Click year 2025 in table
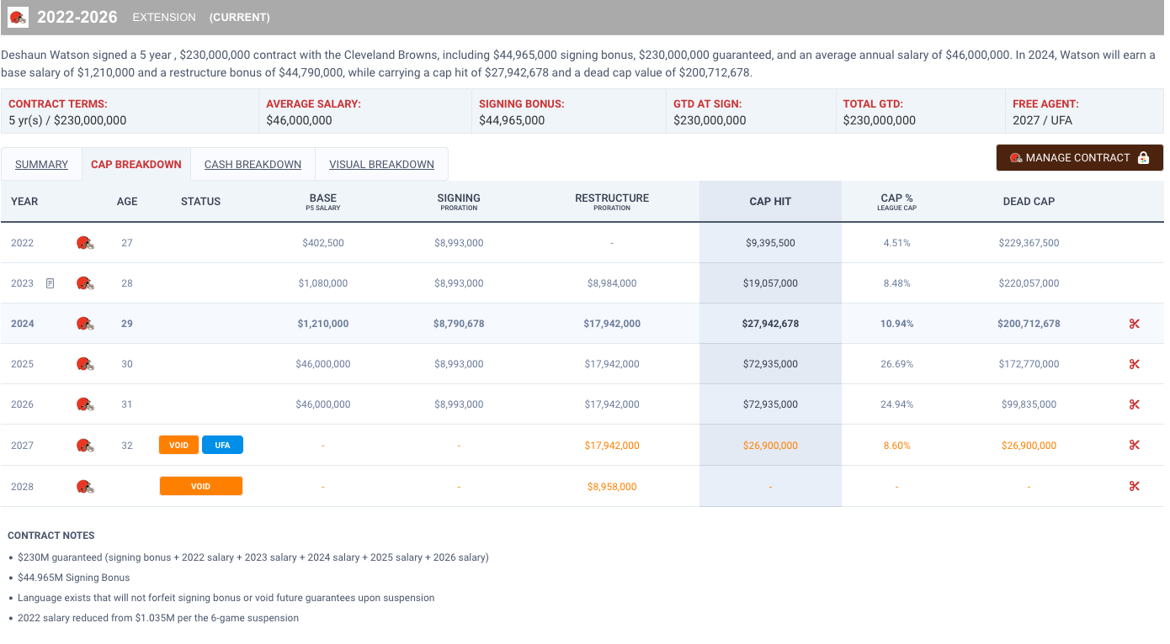Image resolution: width=1170 pixels, height=644 pixels. coord(23,364)
